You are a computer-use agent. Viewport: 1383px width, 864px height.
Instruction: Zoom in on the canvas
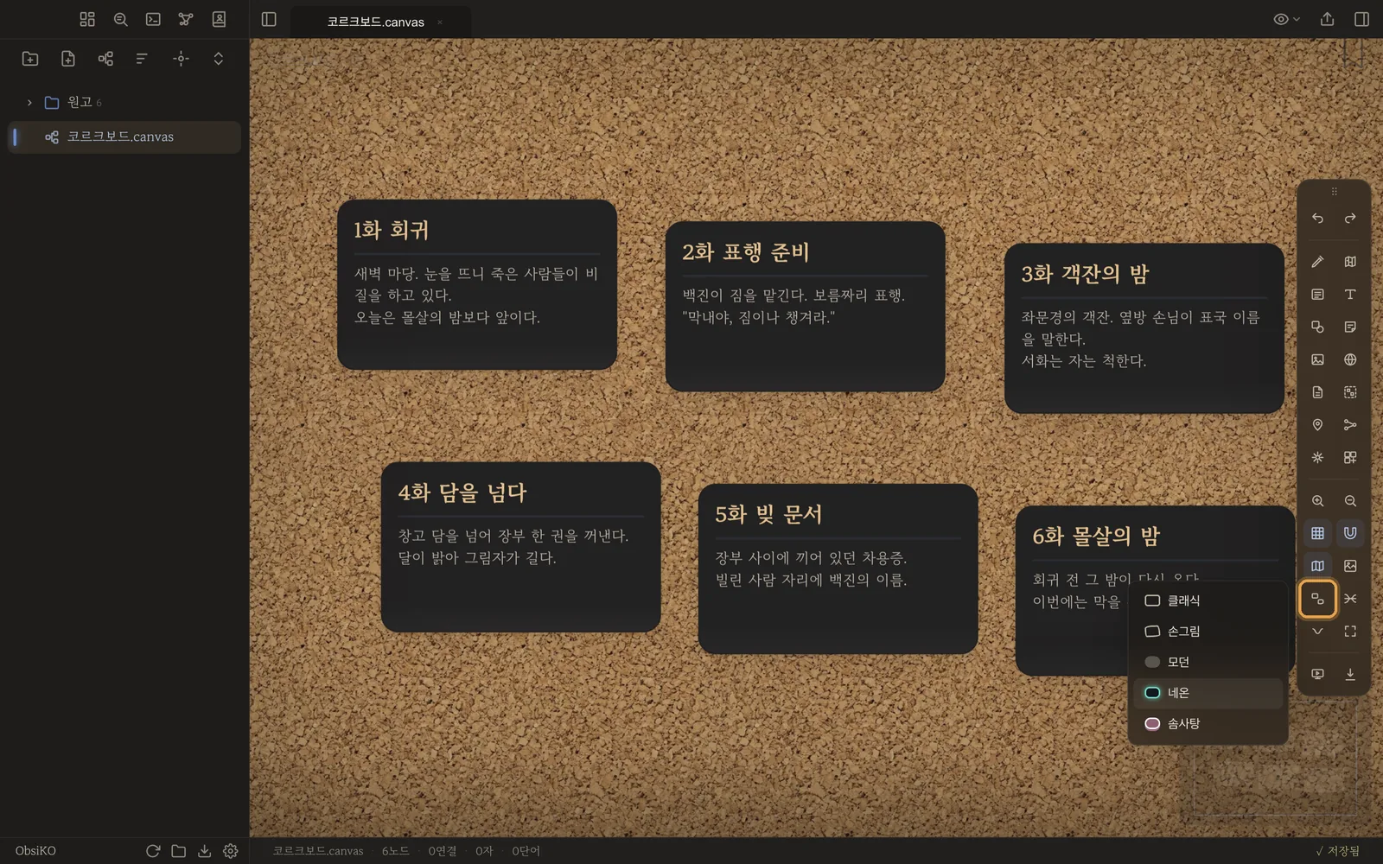click(x=1317, y=501)
